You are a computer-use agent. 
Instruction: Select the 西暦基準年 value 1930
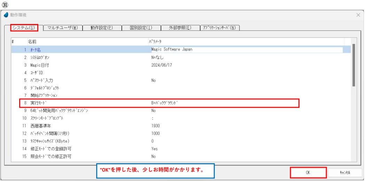pos(156,126)
